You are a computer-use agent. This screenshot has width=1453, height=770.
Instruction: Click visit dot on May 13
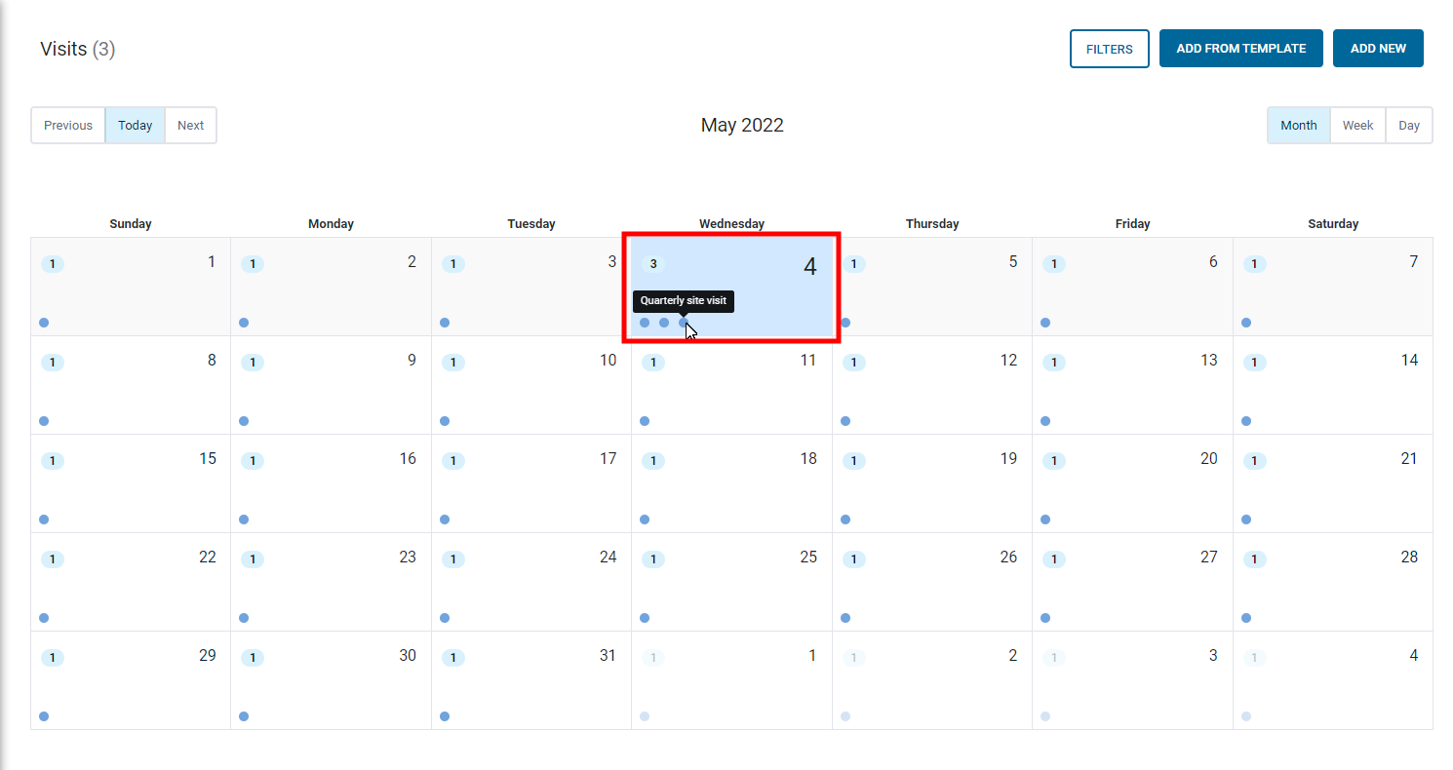1045,421
